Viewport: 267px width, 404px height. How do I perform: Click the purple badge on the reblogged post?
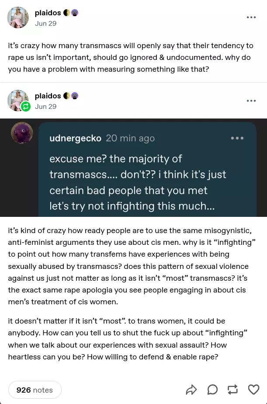(x=75, y=96)
